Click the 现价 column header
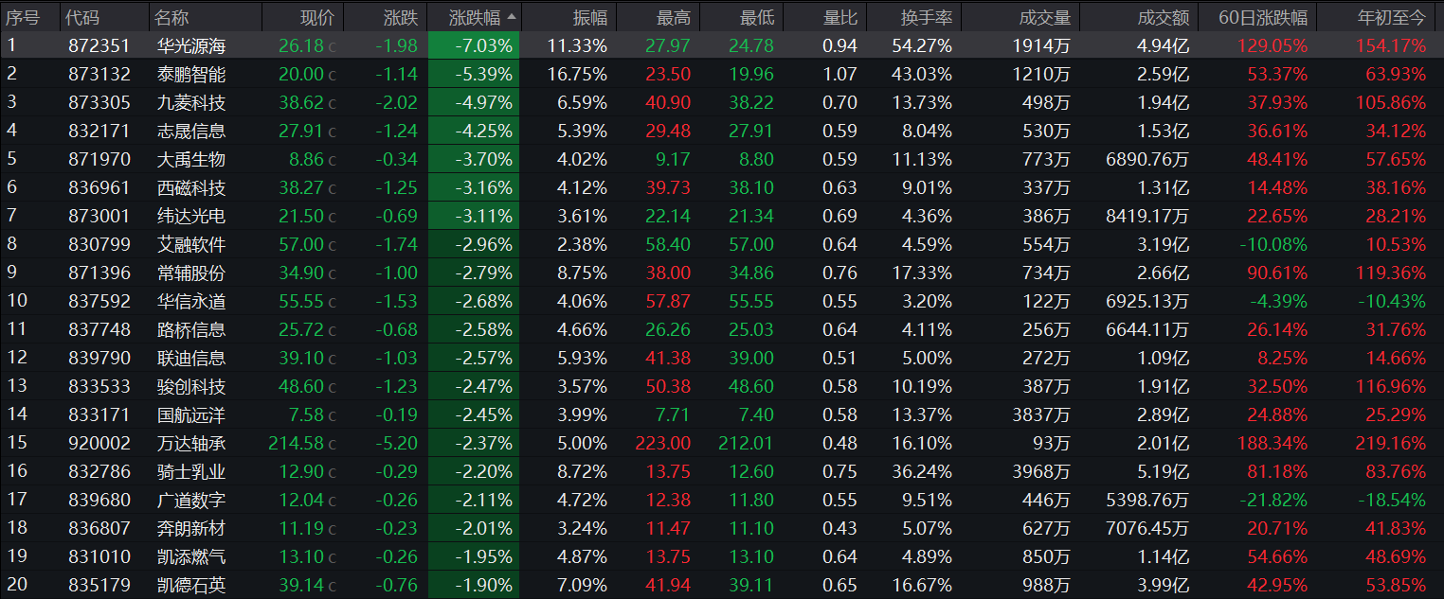This screenshot has height=599, width=1444. pos(316,17)
